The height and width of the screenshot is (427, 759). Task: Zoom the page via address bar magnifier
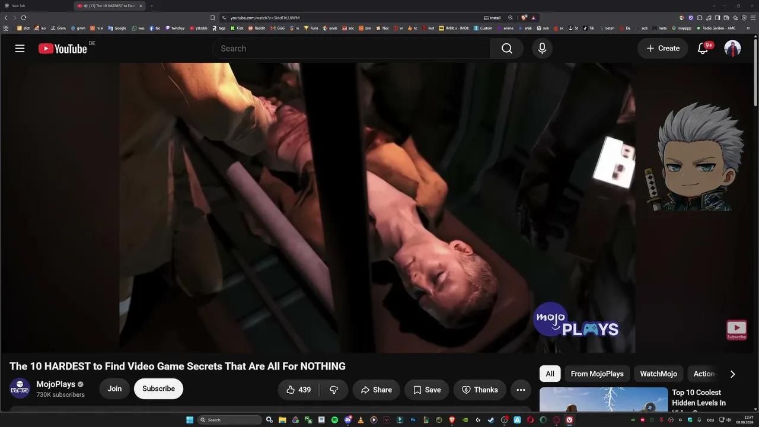511,18
